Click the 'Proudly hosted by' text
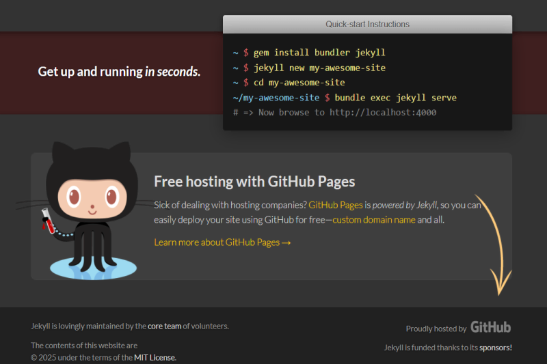This screenshot has height=364, width=547. tap(436, 328)
